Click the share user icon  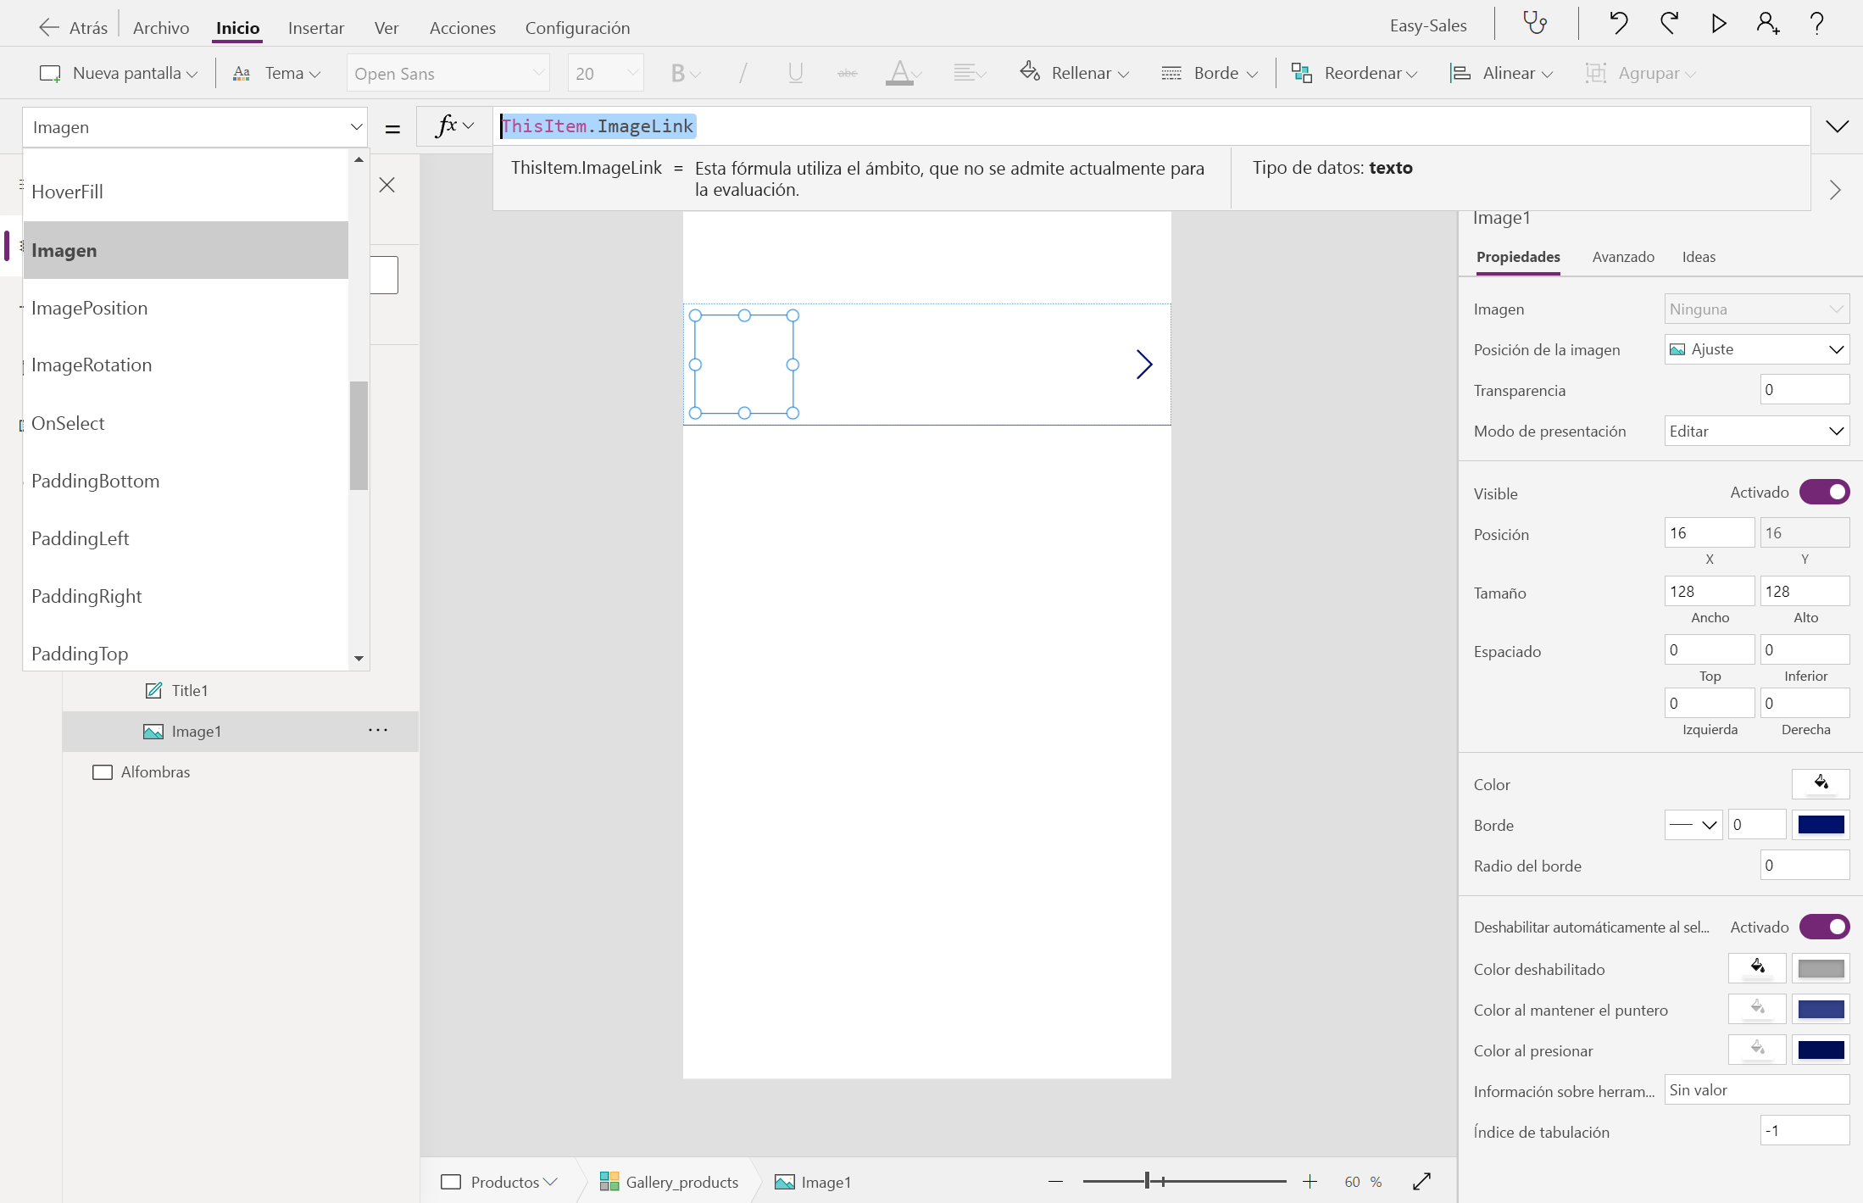[x=1767, y=23]
